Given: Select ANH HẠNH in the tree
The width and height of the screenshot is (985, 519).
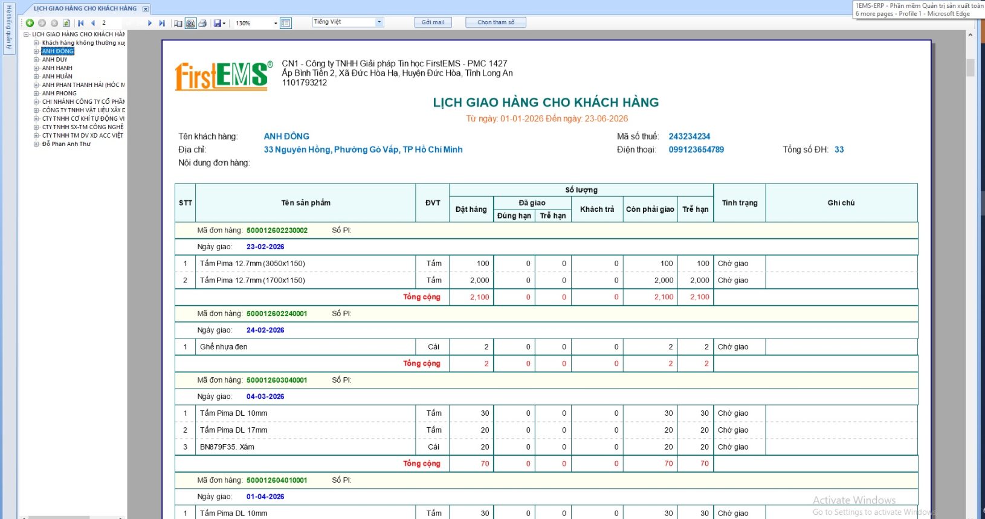Looking at the screenshot, I should pos(57,68).
